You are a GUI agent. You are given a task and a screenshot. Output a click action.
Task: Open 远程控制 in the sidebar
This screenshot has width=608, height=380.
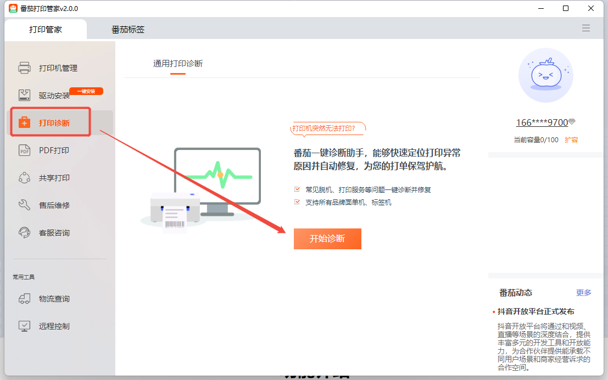[x=54, y=327]
